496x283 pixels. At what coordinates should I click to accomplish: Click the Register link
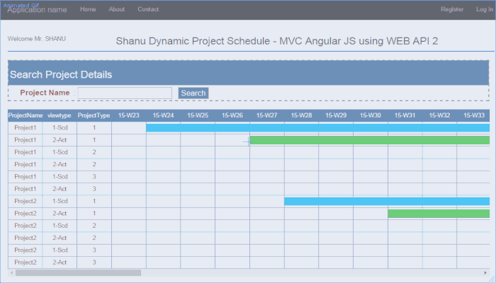point(452,10)
